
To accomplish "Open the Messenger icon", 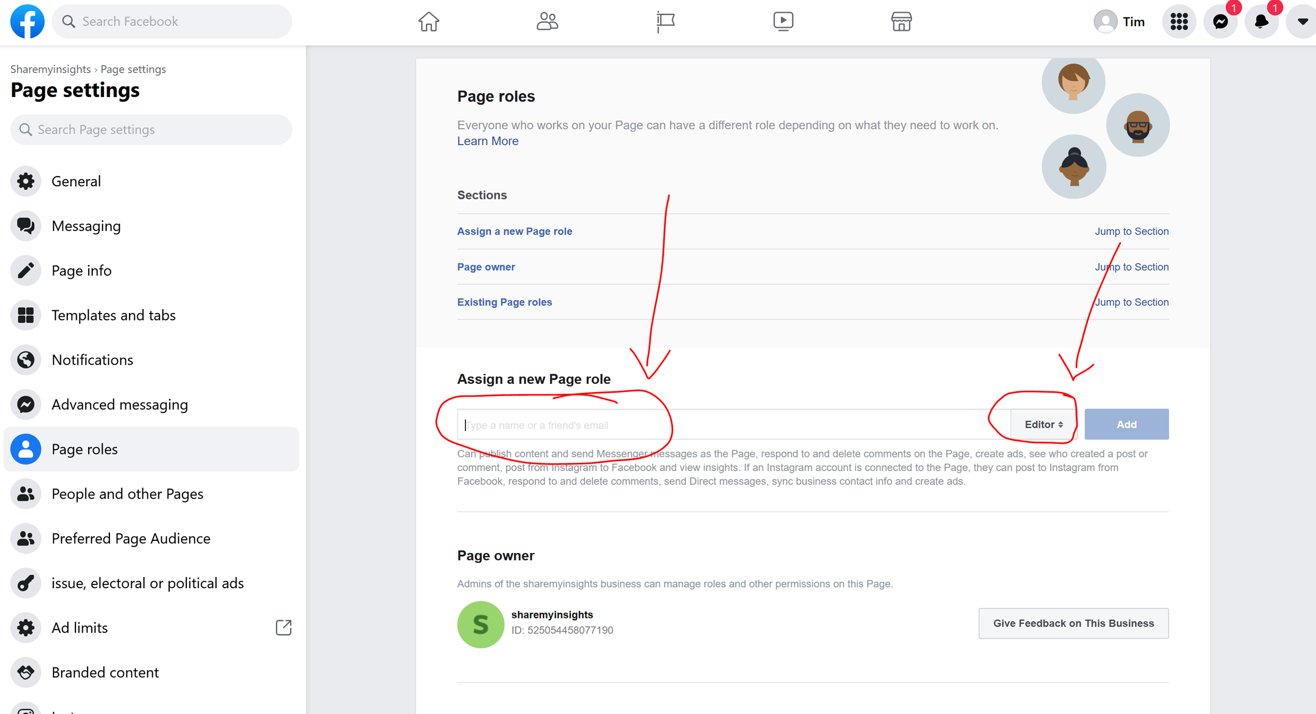I will [1220, 21].
